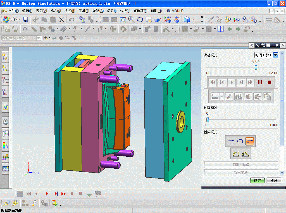Expand the selection filter icon dropdown arrow

[x=50, y=38]
